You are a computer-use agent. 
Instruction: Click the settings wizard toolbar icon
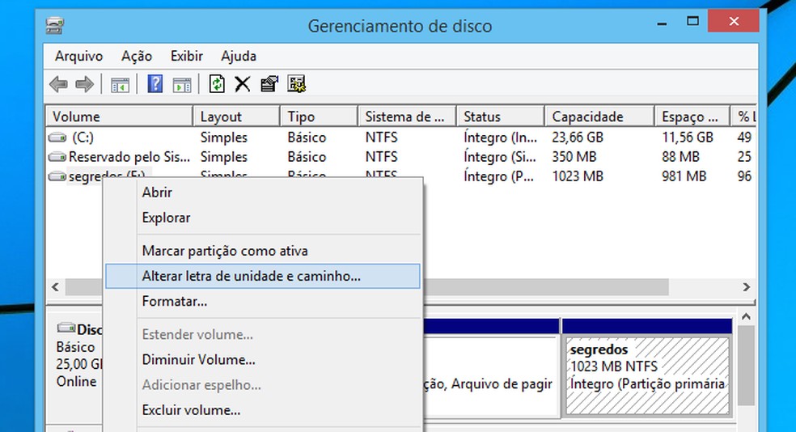(x=296, y=84)
